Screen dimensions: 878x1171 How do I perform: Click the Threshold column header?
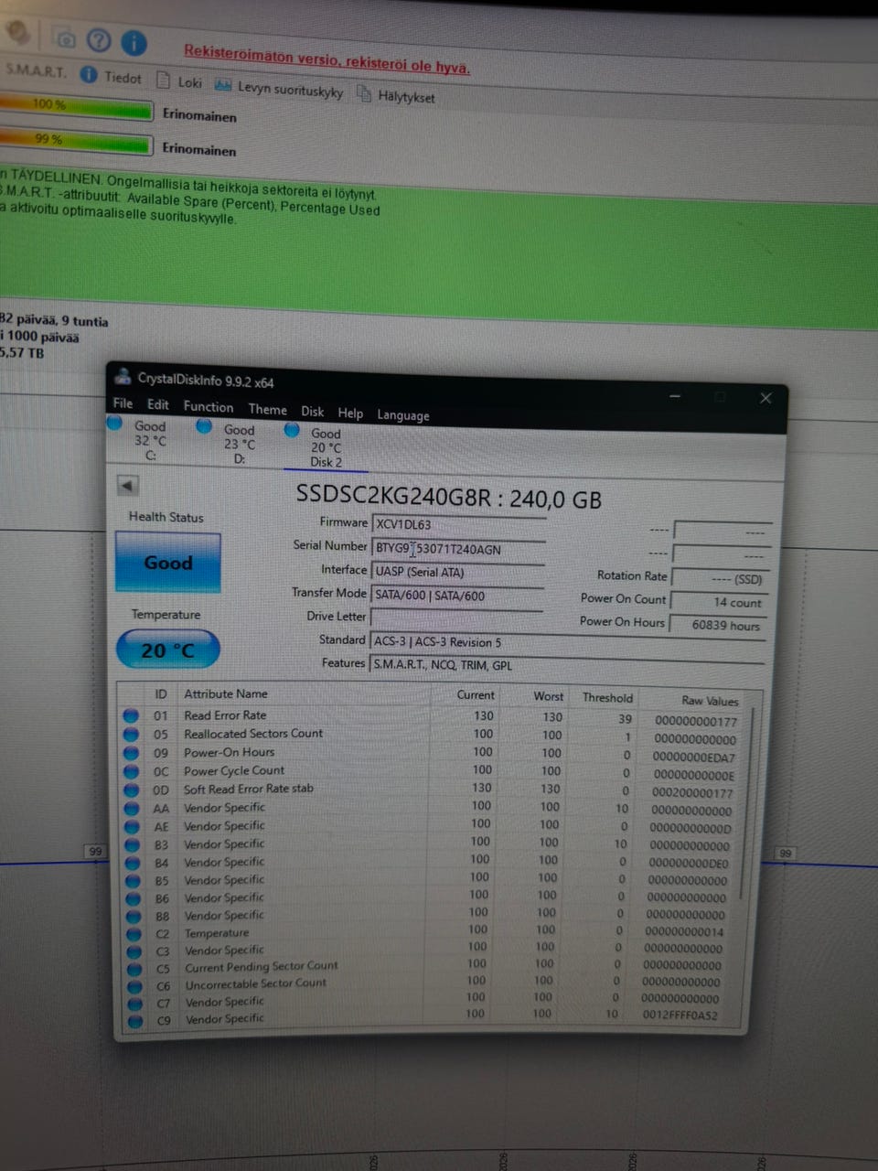[607, 697]
